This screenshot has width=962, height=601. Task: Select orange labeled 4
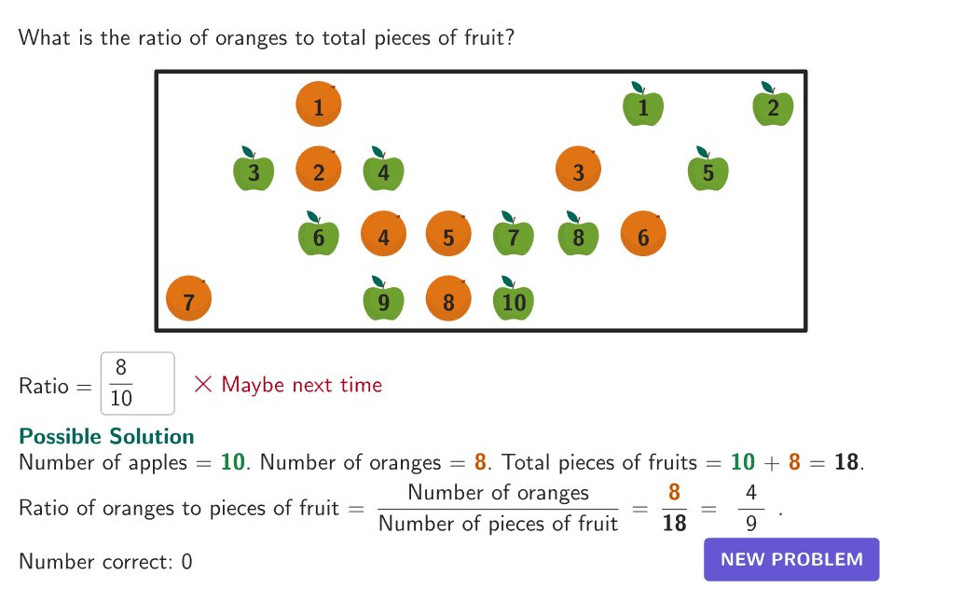pos(383,235)
